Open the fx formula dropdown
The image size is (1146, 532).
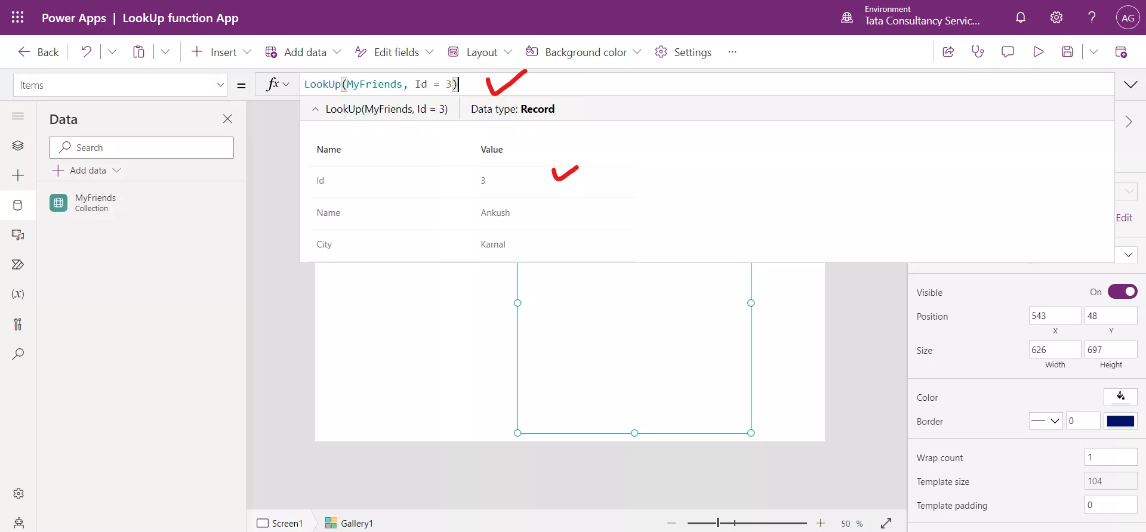pyautogui.click(x=278, y=85)
